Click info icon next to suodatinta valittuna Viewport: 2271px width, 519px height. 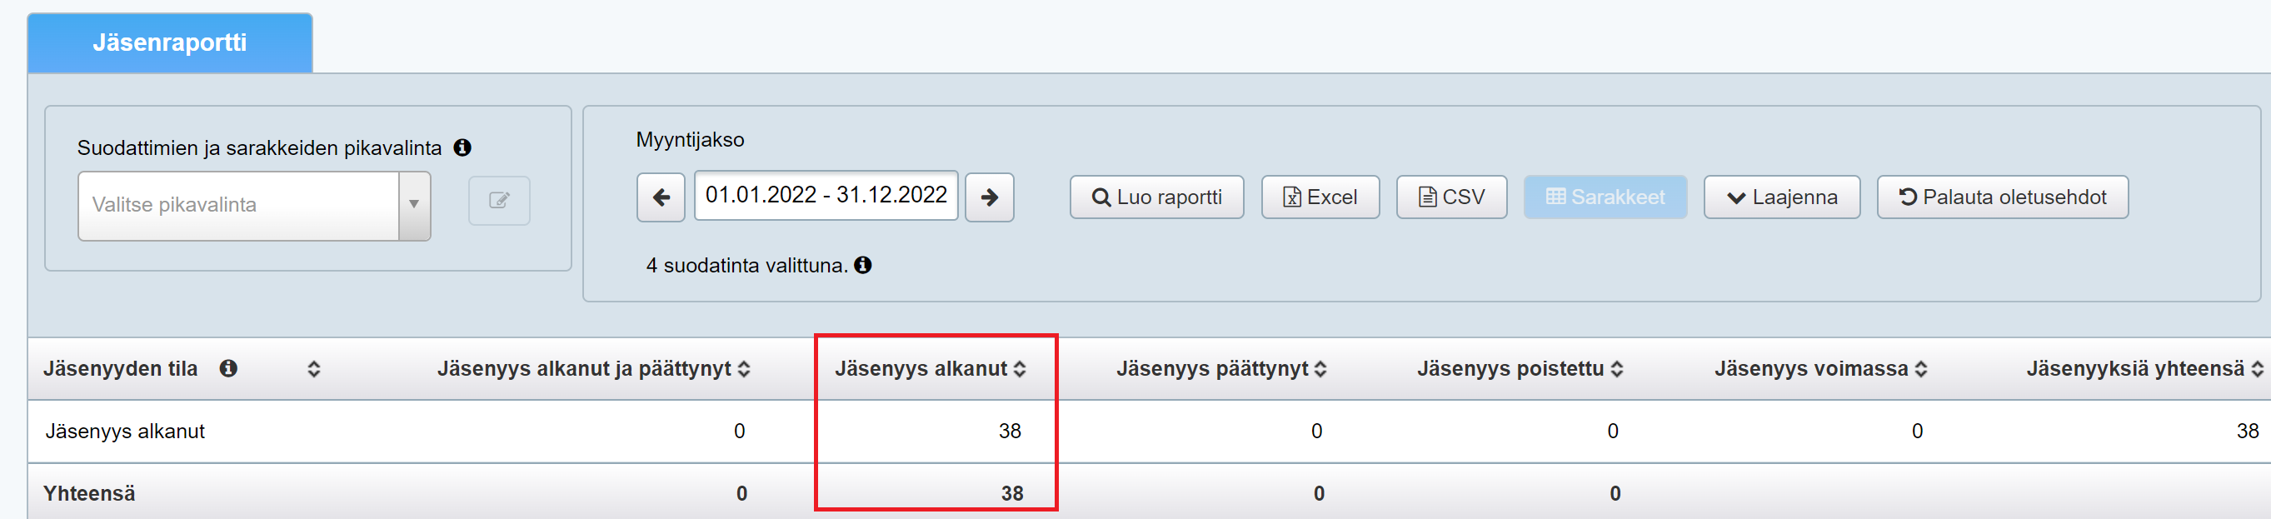pos(863,265)
